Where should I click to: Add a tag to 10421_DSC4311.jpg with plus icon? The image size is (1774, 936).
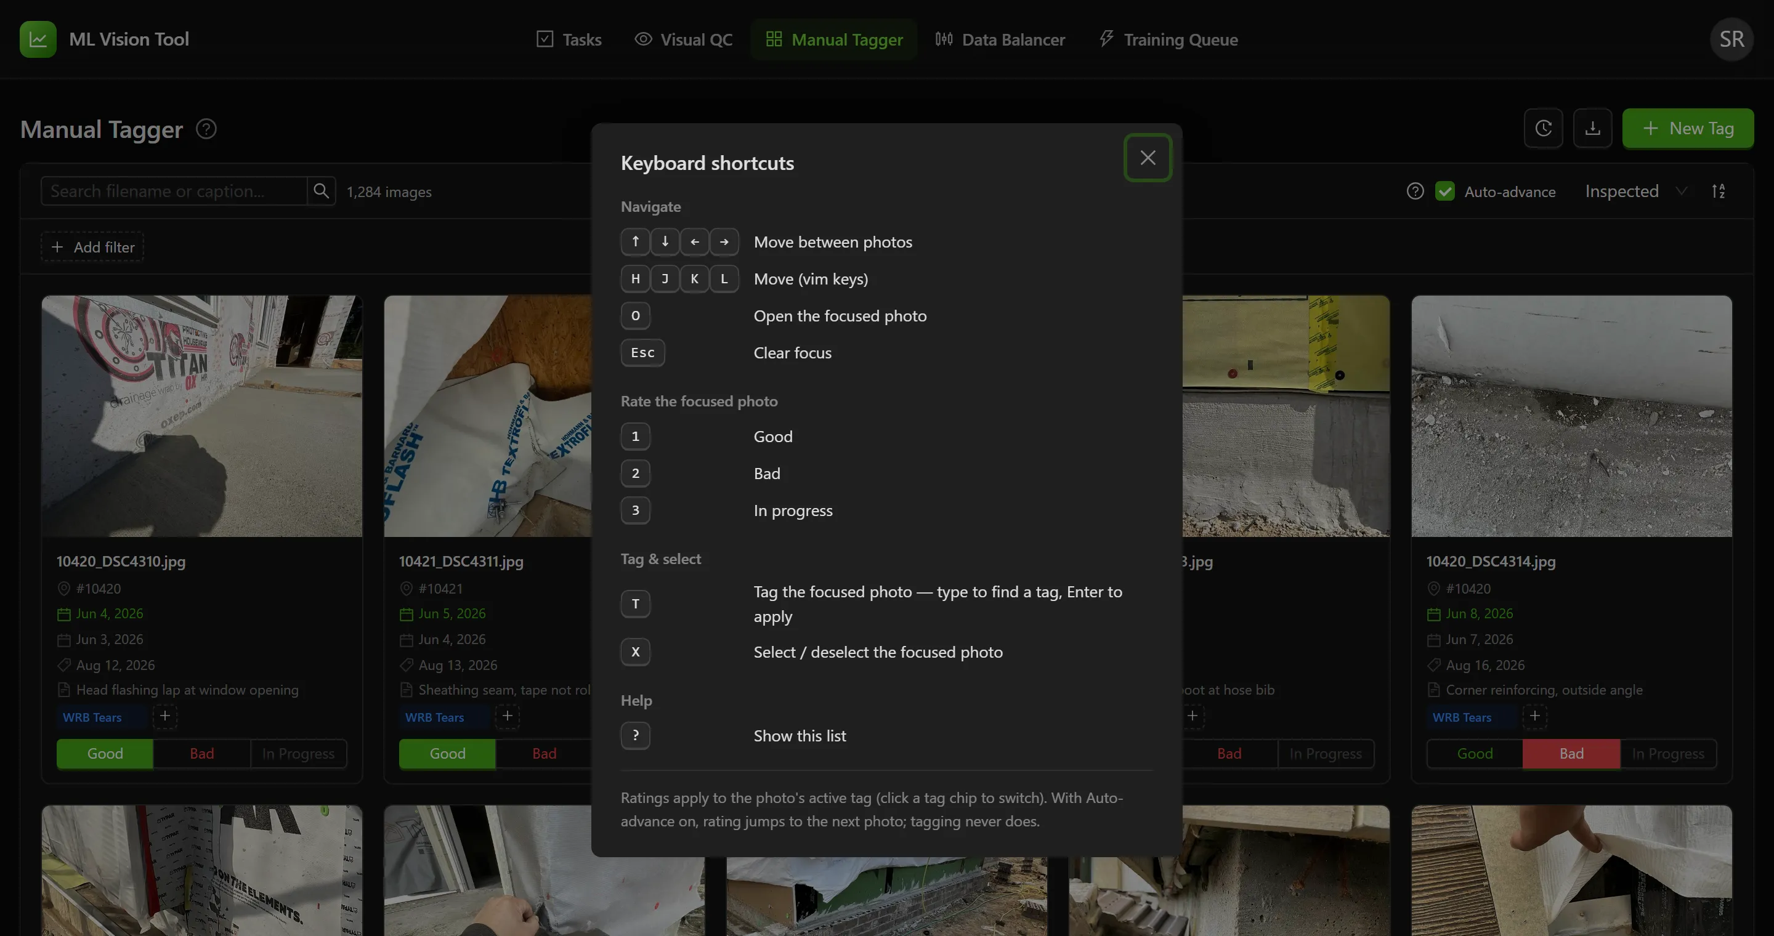(x=508, y=716)
